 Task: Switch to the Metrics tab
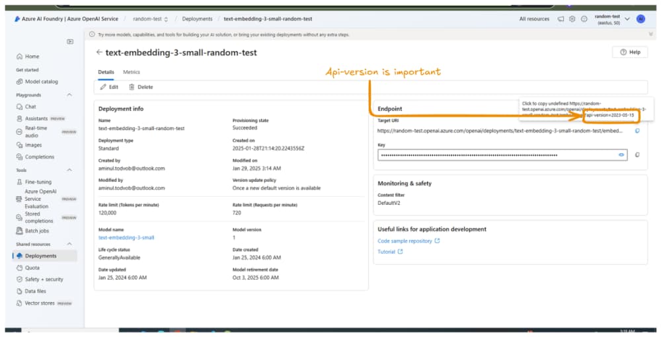pos(132,72)
